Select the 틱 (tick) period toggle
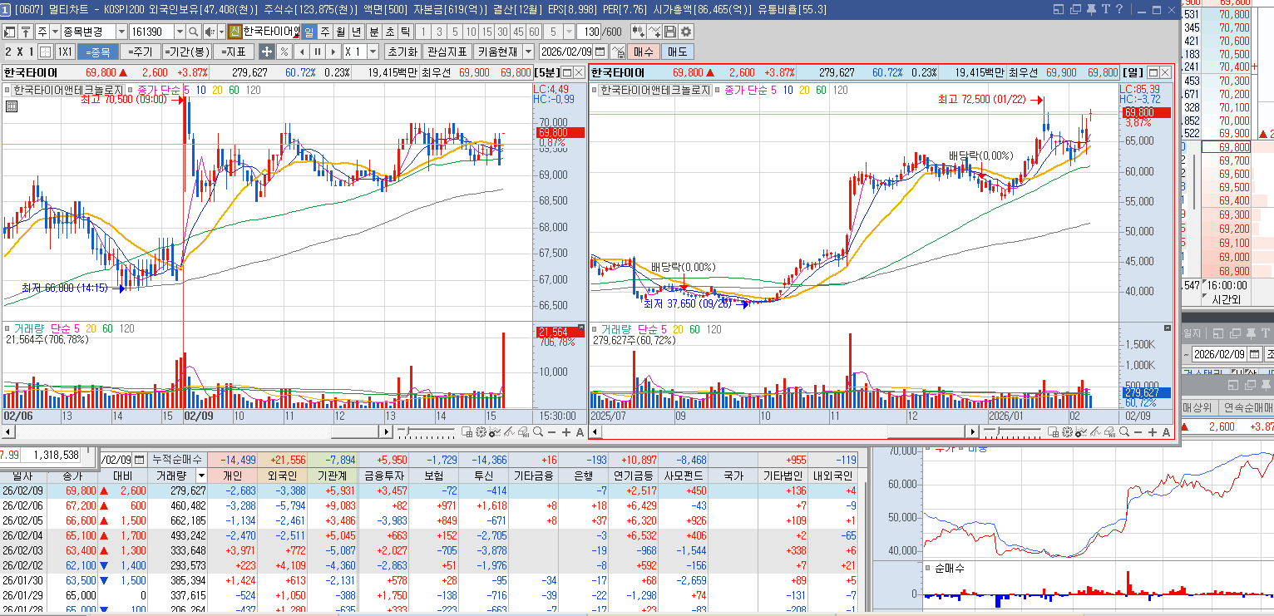Image resolution: width=1274 pixels, height=616 pixels. (405, 32)
